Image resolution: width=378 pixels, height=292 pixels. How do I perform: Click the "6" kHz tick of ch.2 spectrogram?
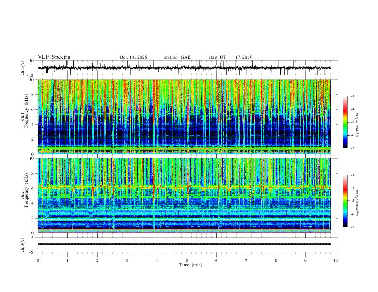tap(33, 188)
